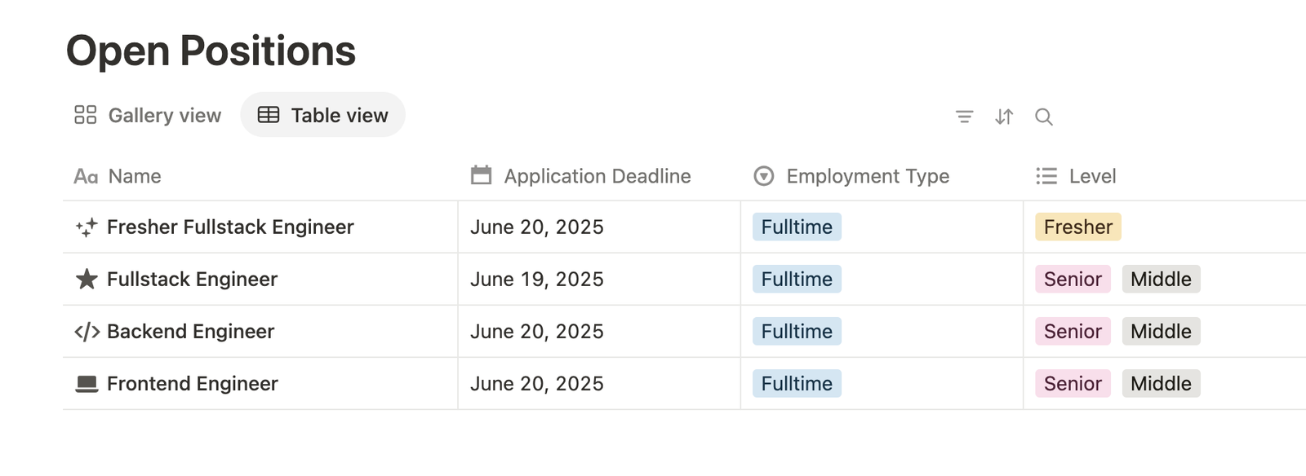Open the Frontend Engineer page
This screenshot has width=1306, height=476.
(x=193, y=384)
